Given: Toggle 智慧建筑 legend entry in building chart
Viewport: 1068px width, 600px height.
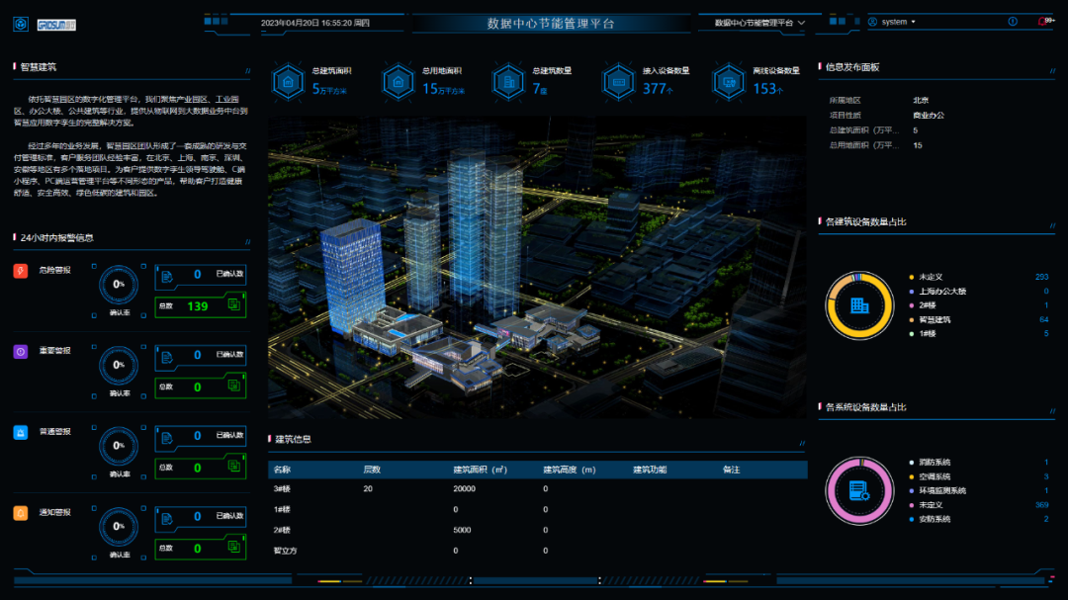Looking at the screenshot, I should coord(931,320).
